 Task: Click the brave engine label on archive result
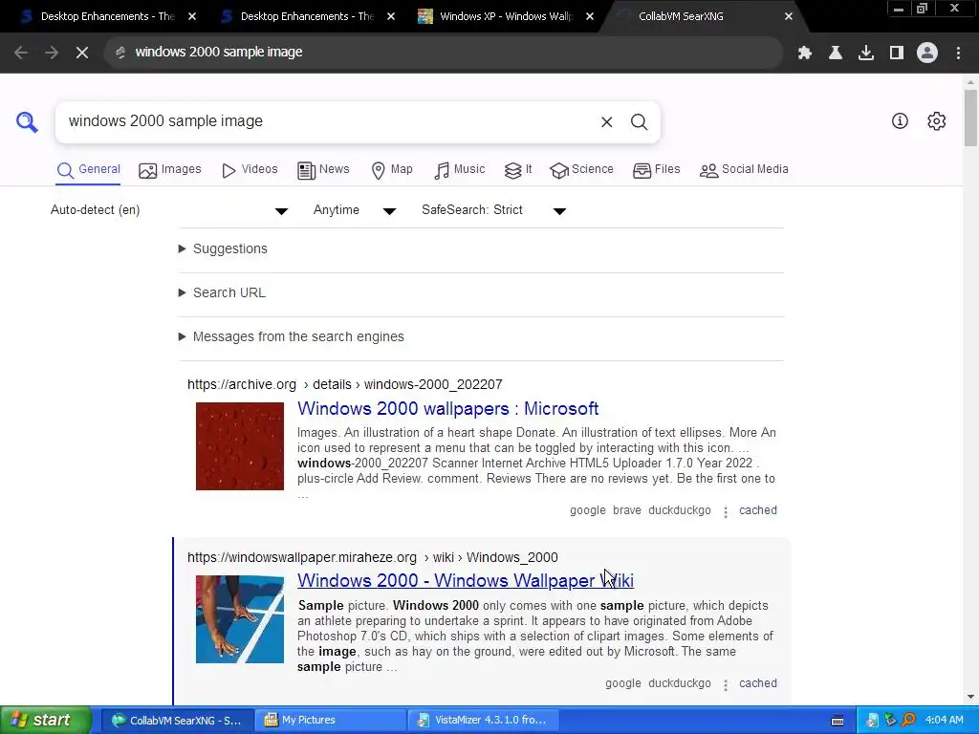click(x=627, y=510)
